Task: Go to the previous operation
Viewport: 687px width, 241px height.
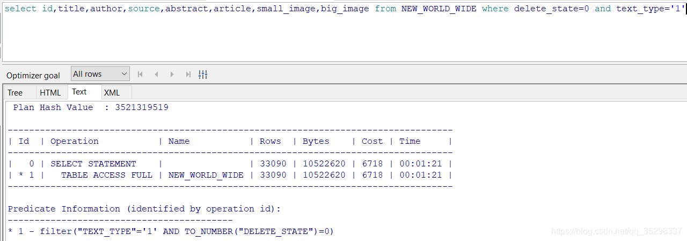Action: (156, 75)
